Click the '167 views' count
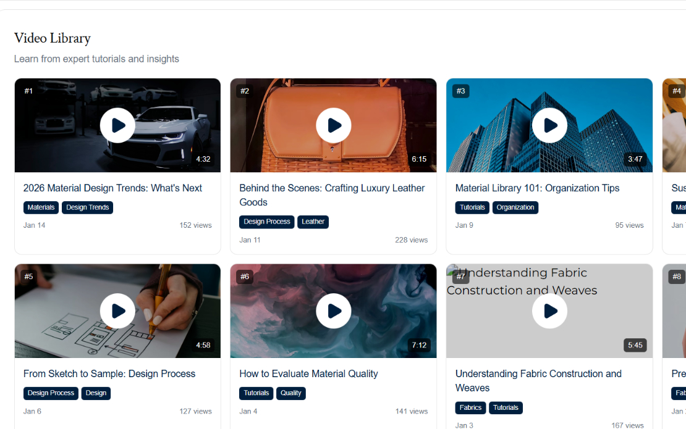Viewport: 686px width, 429px height. click(627, 425)
